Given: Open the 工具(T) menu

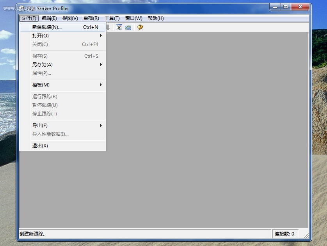Looking at the screenshot, I should (x=112, y=18).
